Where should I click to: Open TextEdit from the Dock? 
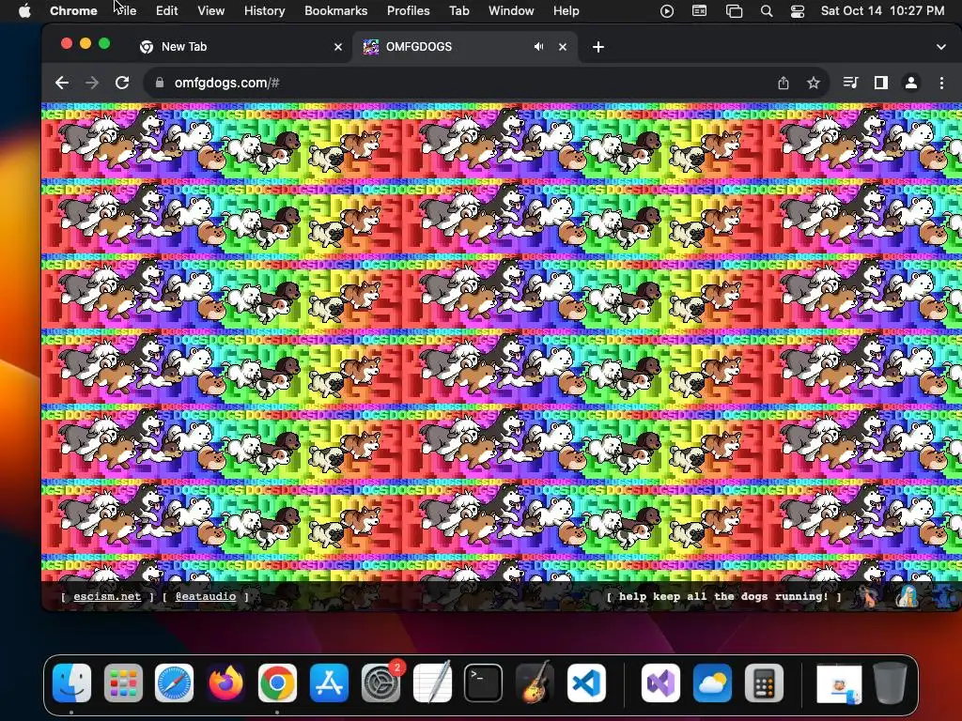432,682
